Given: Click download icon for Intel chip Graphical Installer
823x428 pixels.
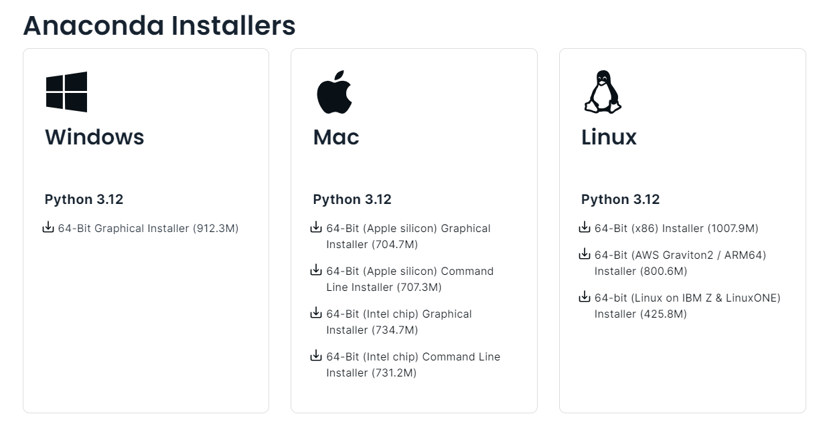Looking at the screenshot, I should point(316,314).
